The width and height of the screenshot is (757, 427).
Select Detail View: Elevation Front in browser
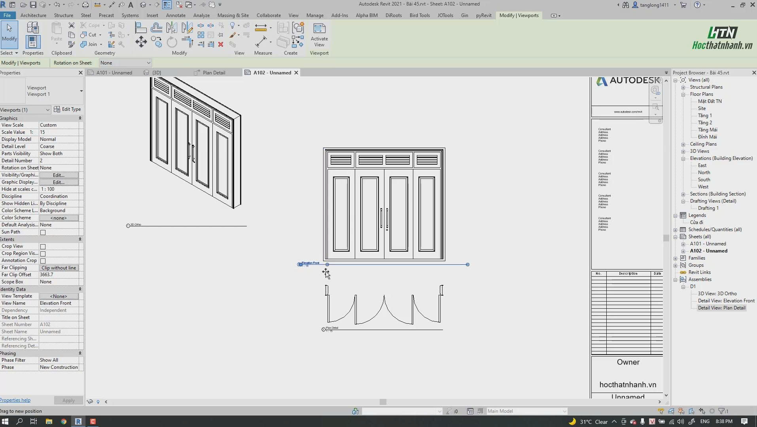click(x=726, y=301)
